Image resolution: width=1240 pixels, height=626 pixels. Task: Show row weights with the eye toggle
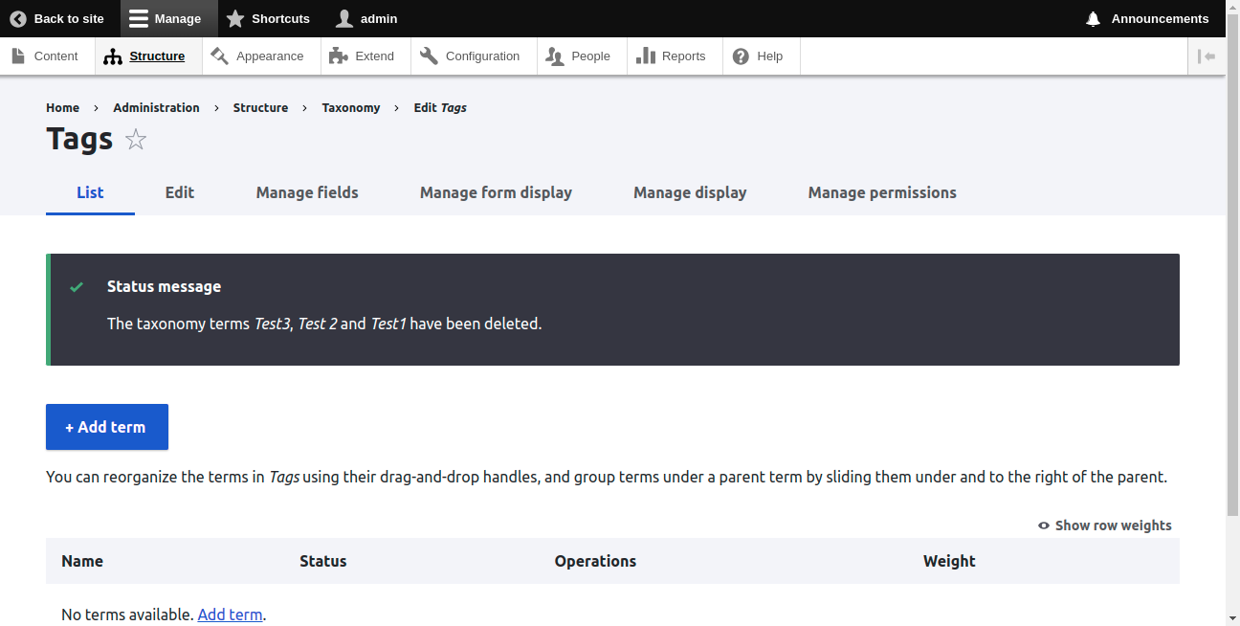1105,525
